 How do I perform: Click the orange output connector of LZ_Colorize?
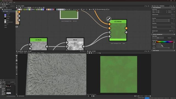click(x=126, y=28)
